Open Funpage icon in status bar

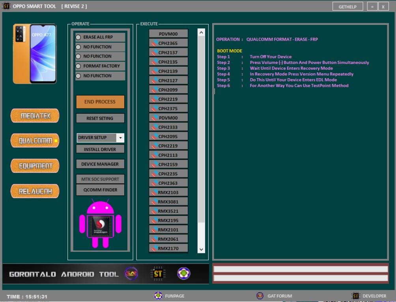coord(158,296)
